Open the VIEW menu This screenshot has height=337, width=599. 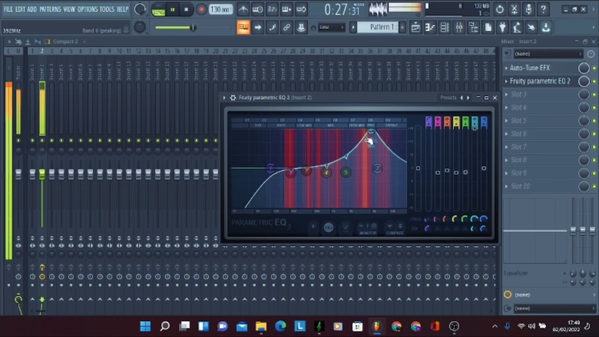[x=69, y=9]
